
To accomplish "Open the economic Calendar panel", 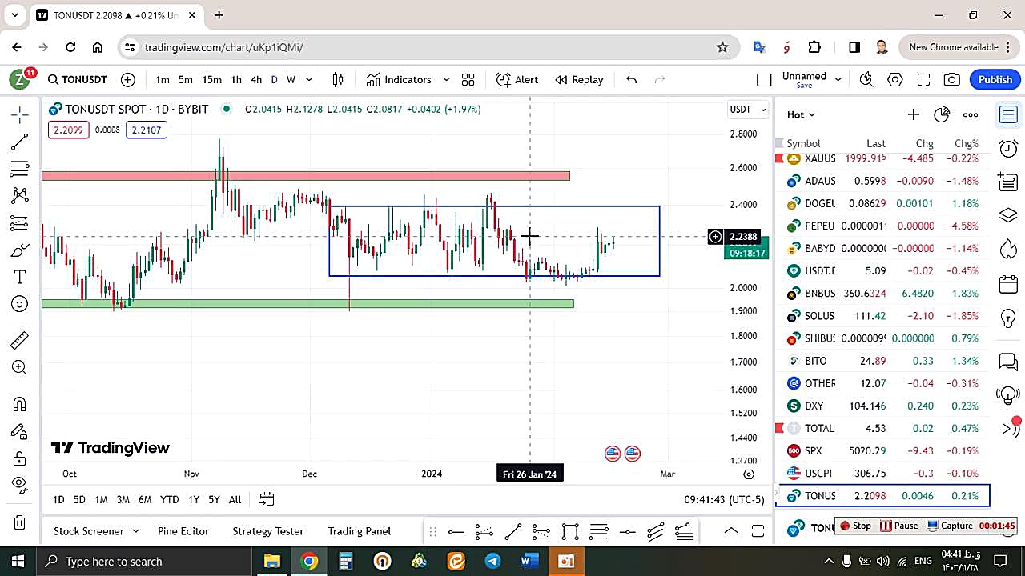I will point(1008,284).
